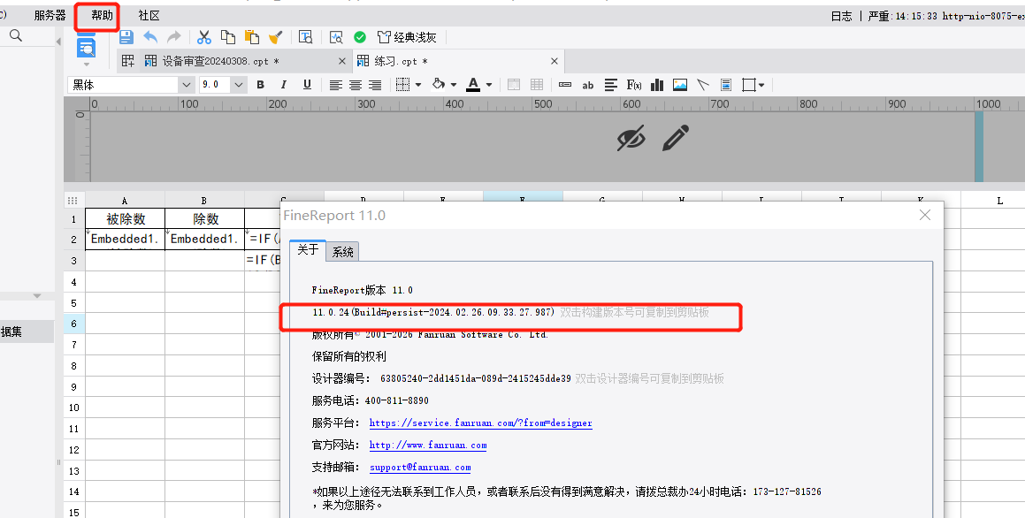The width and height of the screenshot is (1025, 518).
Task: Insert rich text with the lines icon
Action: coord(611,85)
